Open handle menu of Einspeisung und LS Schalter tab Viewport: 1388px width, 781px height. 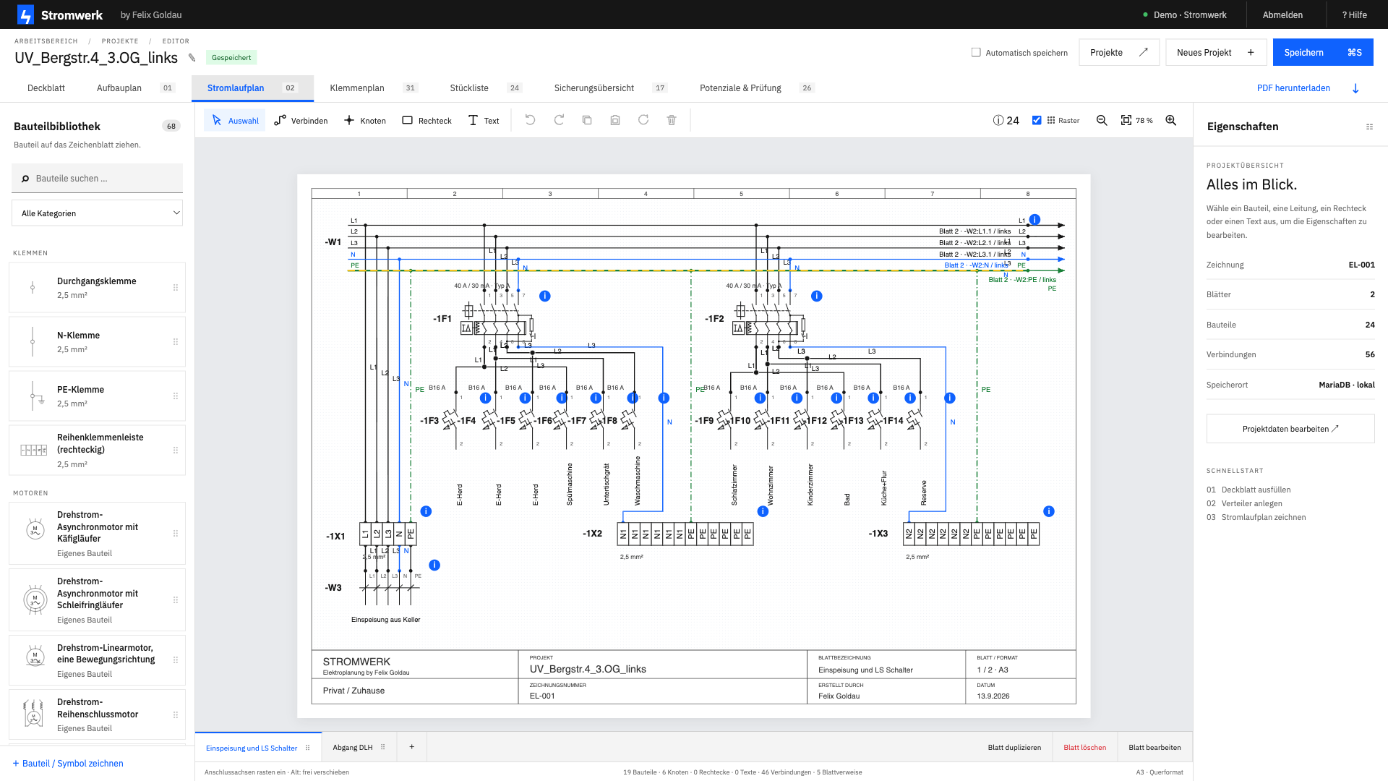coord(308,748)
